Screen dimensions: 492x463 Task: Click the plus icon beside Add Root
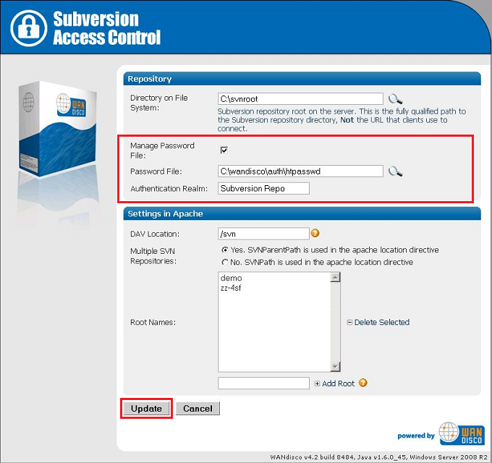pyautogui.click(x=317, y=383)
